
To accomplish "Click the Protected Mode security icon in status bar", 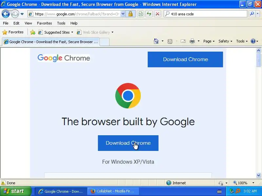I will (x=221, y=183).
